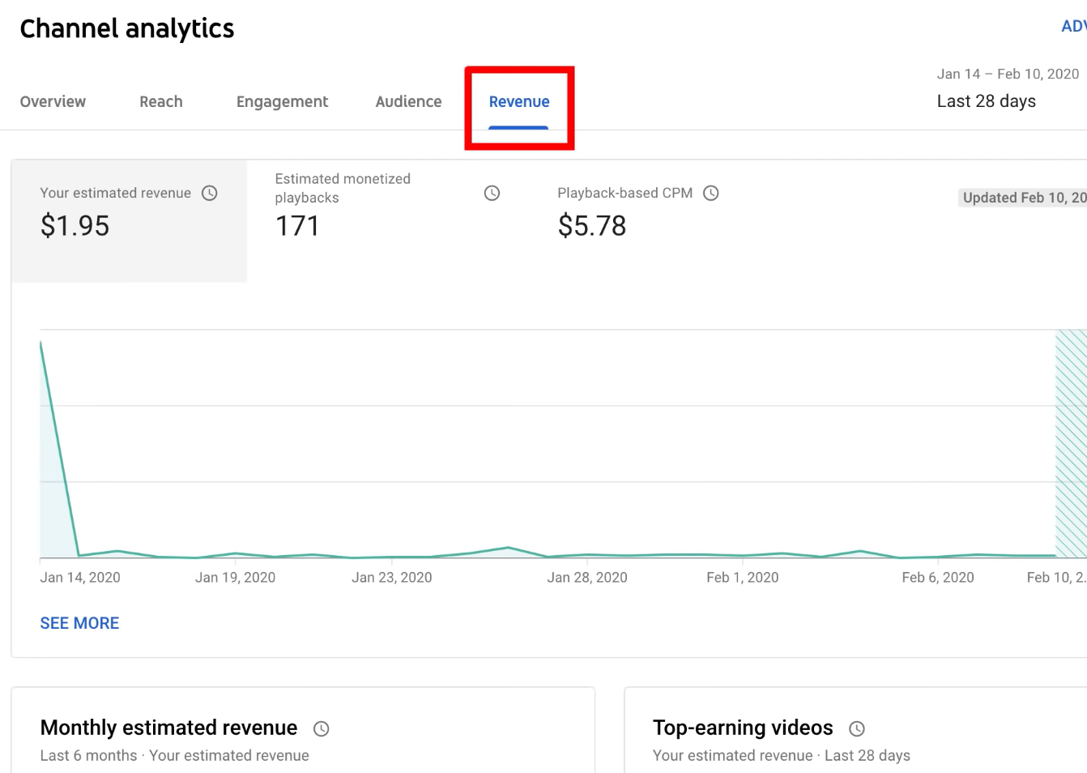Click the info icon next to Estimated monetized playbacks
Viewport: 1087px width, 773px height.
pos(491,193)
